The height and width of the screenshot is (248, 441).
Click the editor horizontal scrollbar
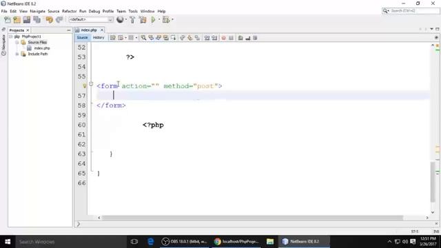point(252,218)
